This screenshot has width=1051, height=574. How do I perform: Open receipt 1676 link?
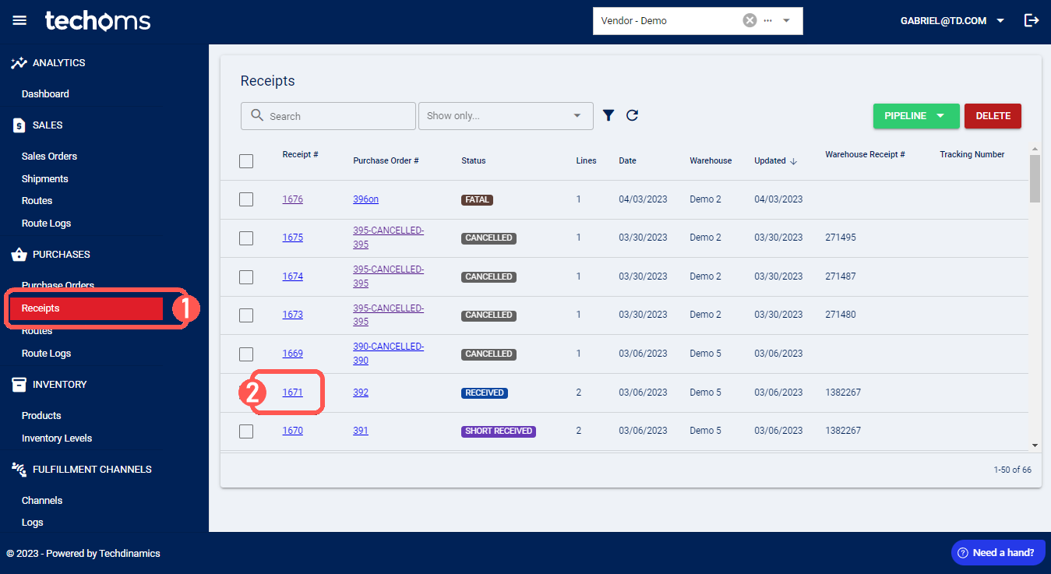pyautogui.click(x=292, y=199)
